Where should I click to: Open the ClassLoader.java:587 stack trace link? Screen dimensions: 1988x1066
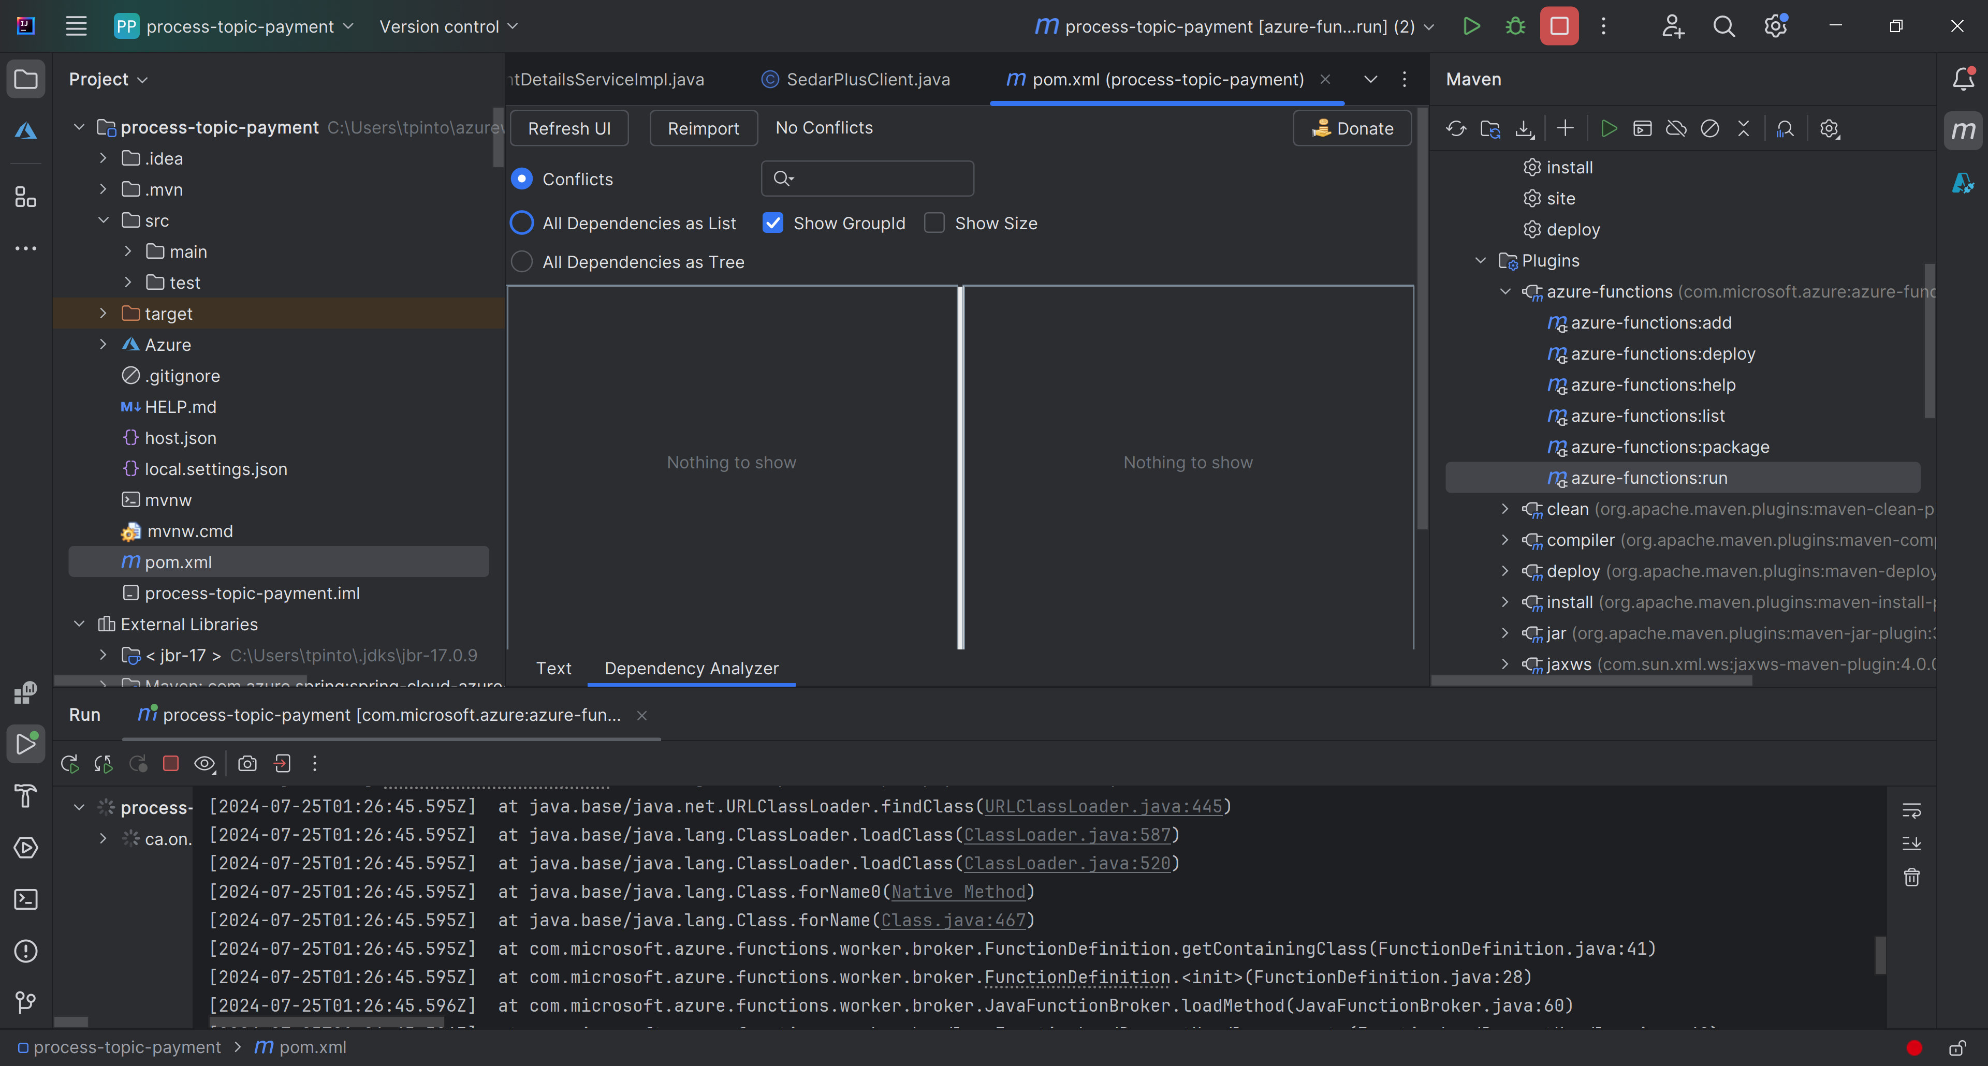[1068, 835]
